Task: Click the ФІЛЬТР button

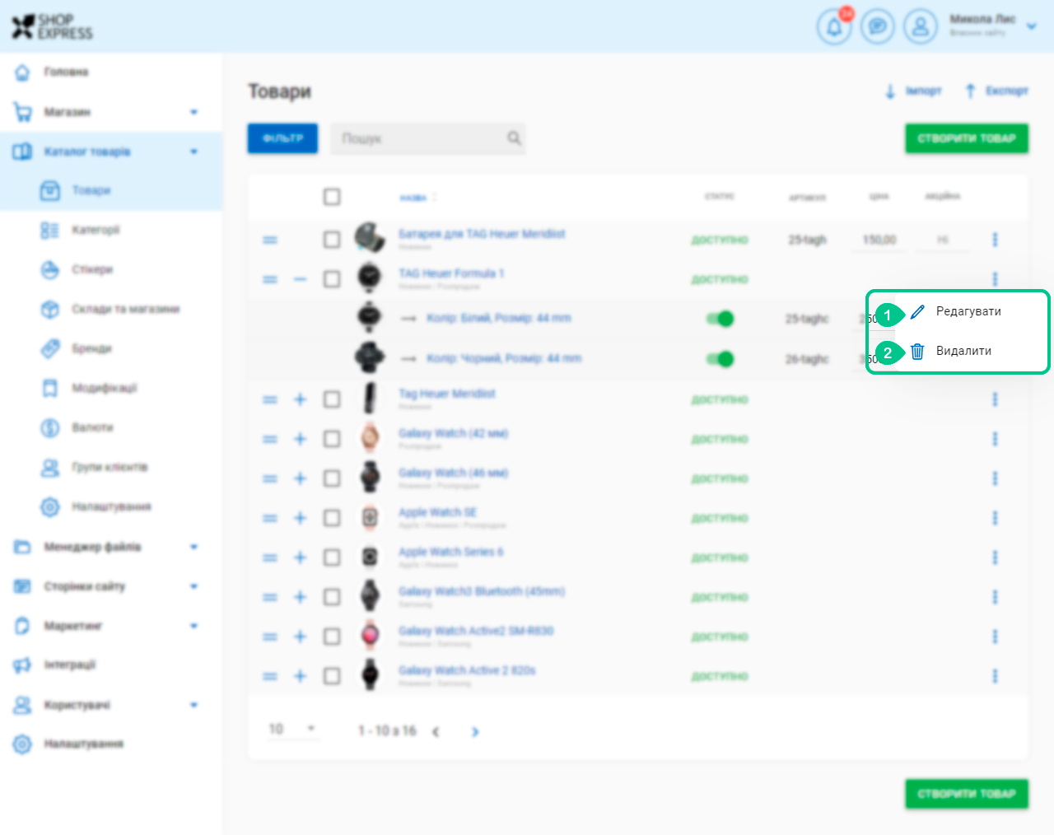Action: pos(282,138)
